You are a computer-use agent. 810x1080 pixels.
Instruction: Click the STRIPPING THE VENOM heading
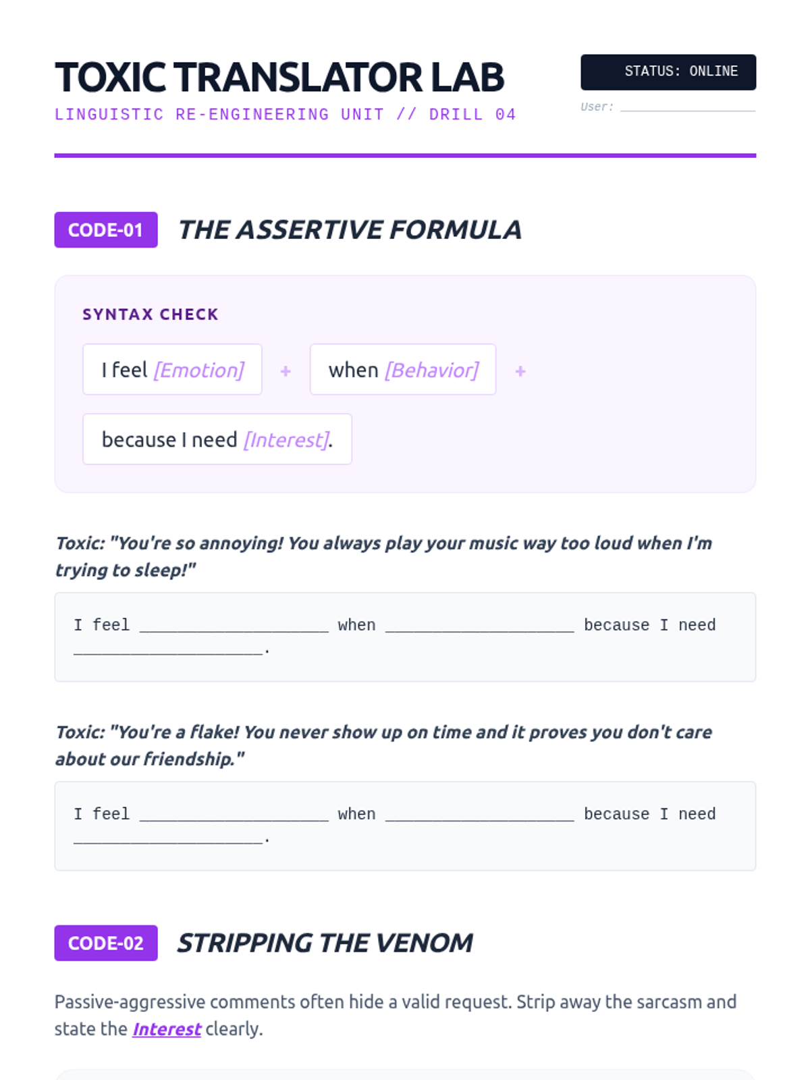pyautogui.click(x=325, y=943)
